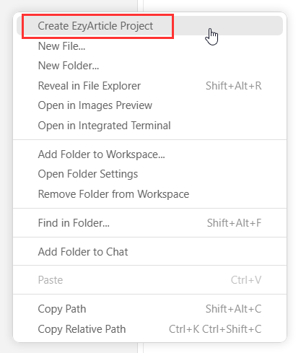
Task: Click the Ctrl+K Ctrl+Shift+C shortcut hint
Action: pyautogui.click(x=215, y=329)
